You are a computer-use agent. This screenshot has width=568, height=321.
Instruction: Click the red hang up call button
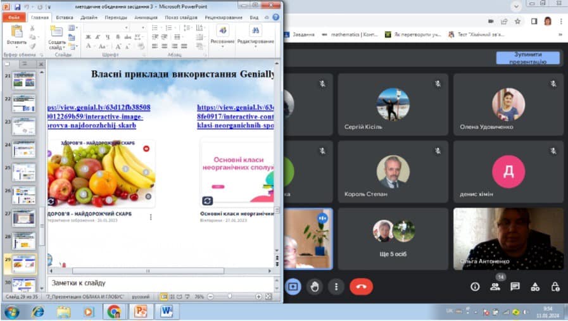pyautogui.click(x=361, y=287)
